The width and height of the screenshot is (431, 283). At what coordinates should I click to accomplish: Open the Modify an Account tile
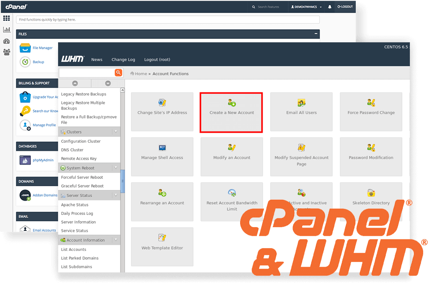pos(232,157)
